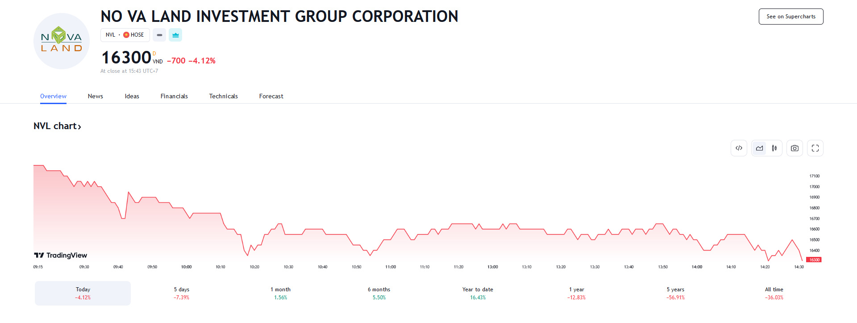Show the All time price range

click(x=774, y=293)
